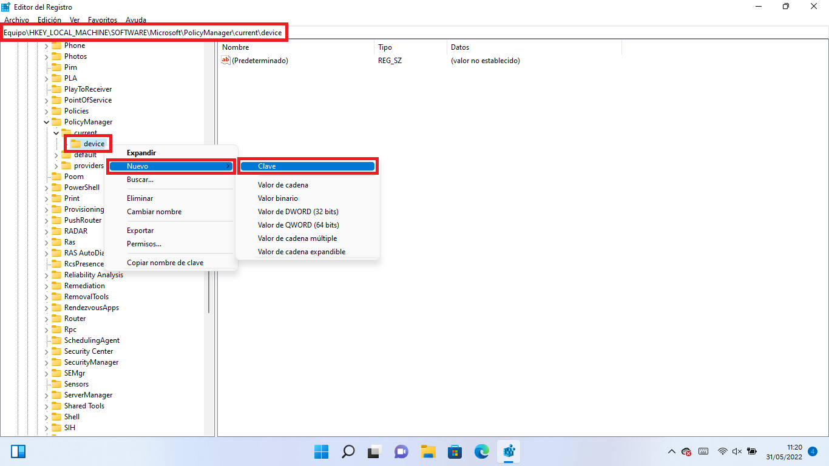Expand the PLA key
This screenshot has height=466, width=829.
pyautogui.click(x=46, y=78)
